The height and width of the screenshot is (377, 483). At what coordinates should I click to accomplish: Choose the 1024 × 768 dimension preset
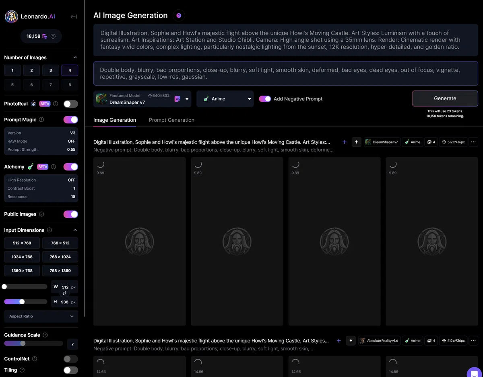[x=22, y=257]
